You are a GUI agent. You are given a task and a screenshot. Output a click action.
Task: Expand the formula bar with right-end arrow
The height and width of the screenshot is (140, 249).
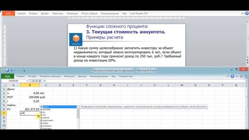coord(246,81)
